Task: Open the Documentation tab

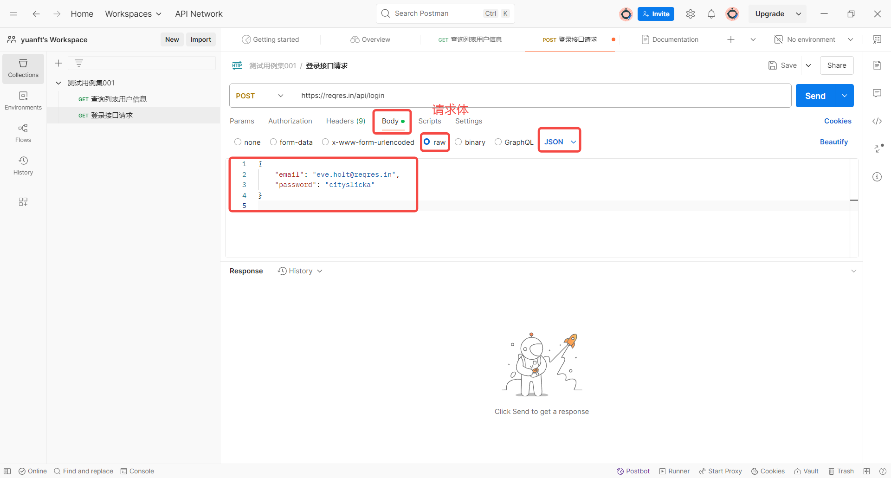Action: 670,39
